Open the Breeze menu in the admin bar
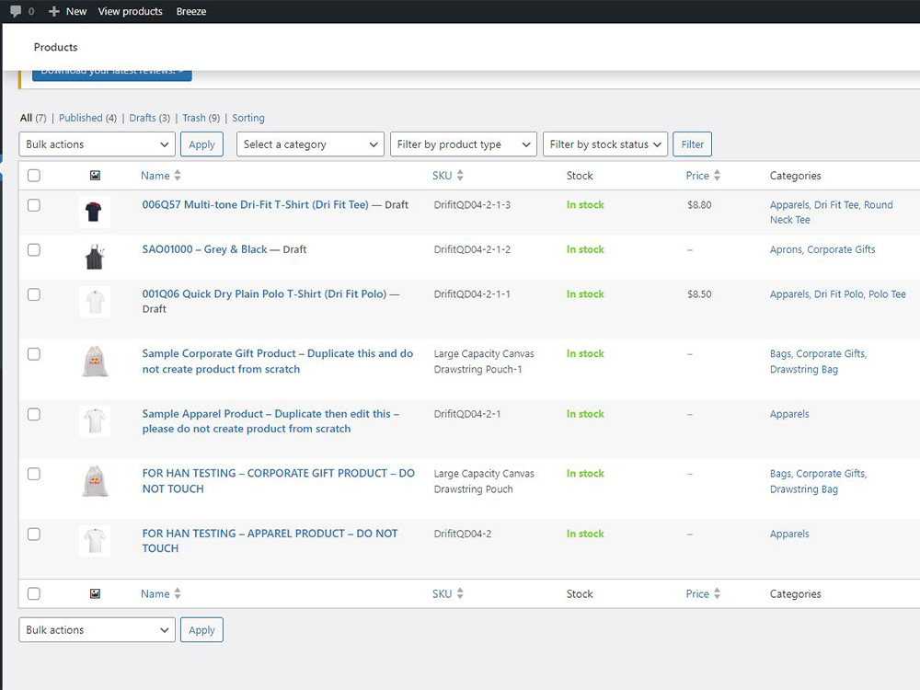This screenshot has height=690, width=920. [190, 11]
